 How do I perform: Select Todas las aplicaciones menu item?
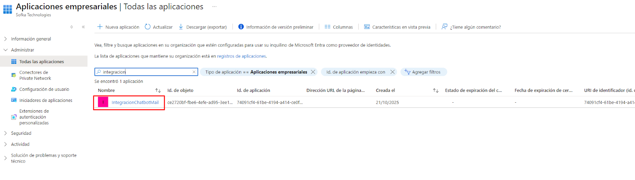[41, 62]
